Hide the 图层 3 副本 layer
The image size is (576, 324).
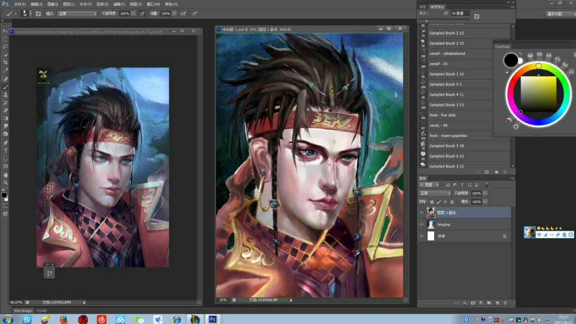point(421,212)
